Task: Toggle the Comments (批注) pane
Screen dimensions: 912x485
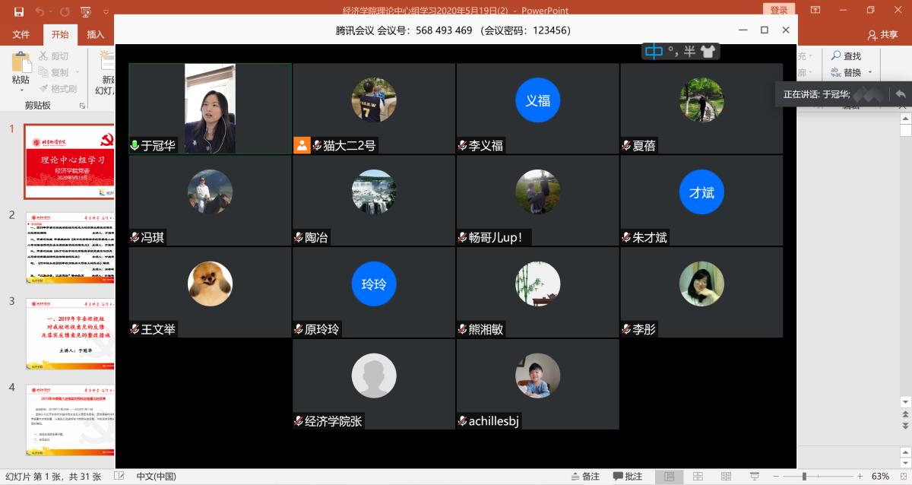Action: (x=627, y=477)
